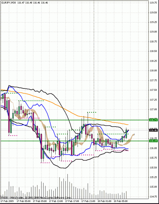The height and width of the screenshot is (204, 159).
Task: Click the 17 Feb 09:00 time axis label
Action: (40, 201)
